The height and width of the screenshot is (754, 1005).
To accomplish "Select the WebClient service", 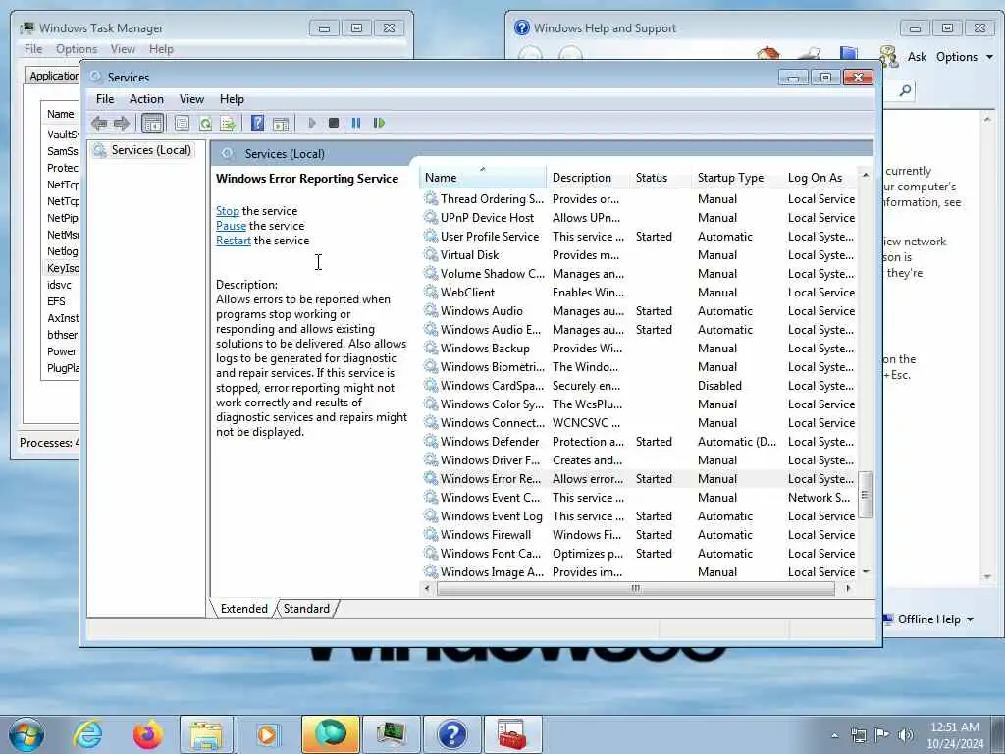I will click(x=639, y=293).
